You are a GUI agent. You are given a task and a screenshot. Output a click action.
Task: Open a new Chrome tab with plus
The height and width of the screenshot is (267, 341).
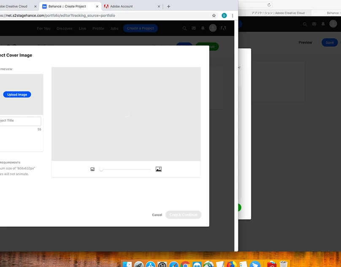(x=169, y=6)
